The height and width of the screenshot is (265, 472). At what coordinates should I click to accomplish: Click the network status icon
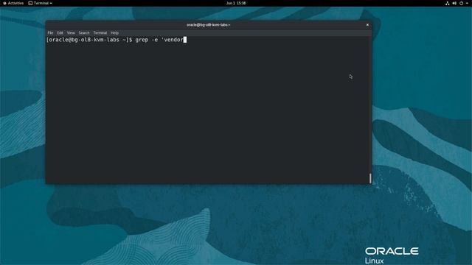[448, 3]
